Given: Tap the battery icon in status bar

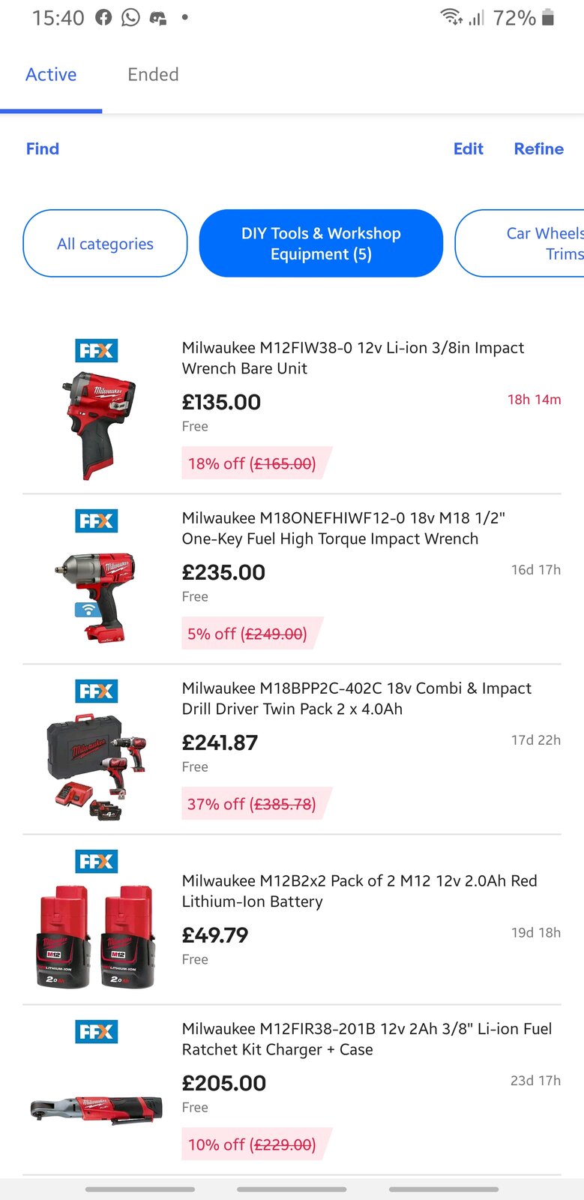Looking at the screenshot, I should (548, 17).
